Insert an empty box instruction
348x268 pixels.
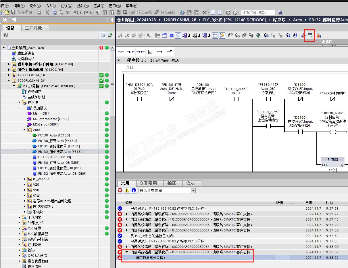pos(150,52)
